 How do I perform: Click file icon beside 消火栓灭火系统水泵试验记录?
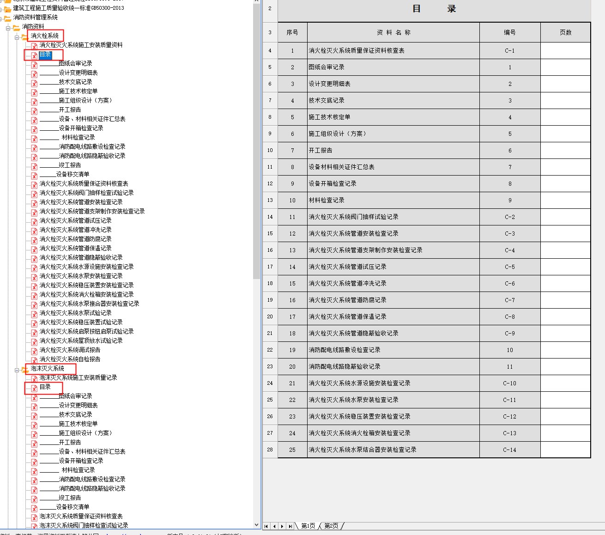tap(34, 314)
